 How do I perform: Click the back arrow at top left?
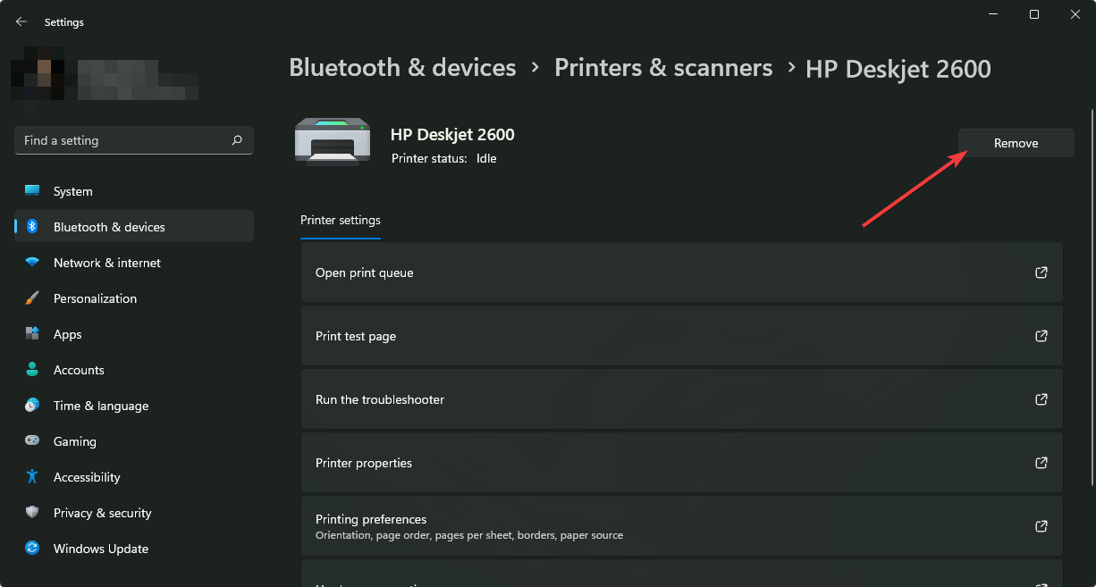click(x=21, y=21)
